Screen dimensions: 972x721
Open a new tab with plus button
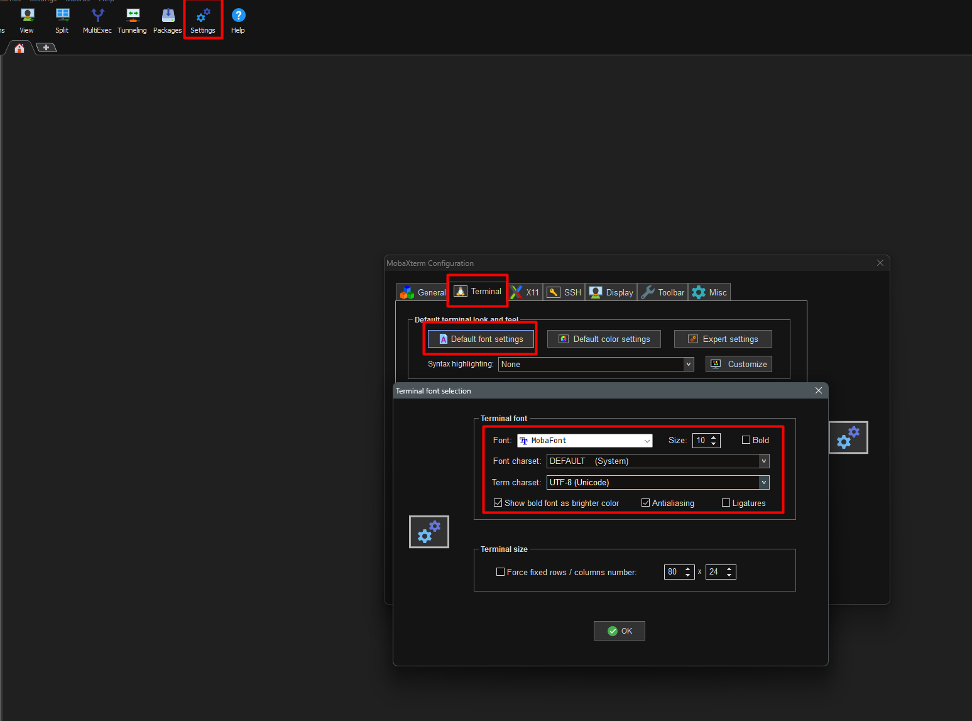pos(46,48)
